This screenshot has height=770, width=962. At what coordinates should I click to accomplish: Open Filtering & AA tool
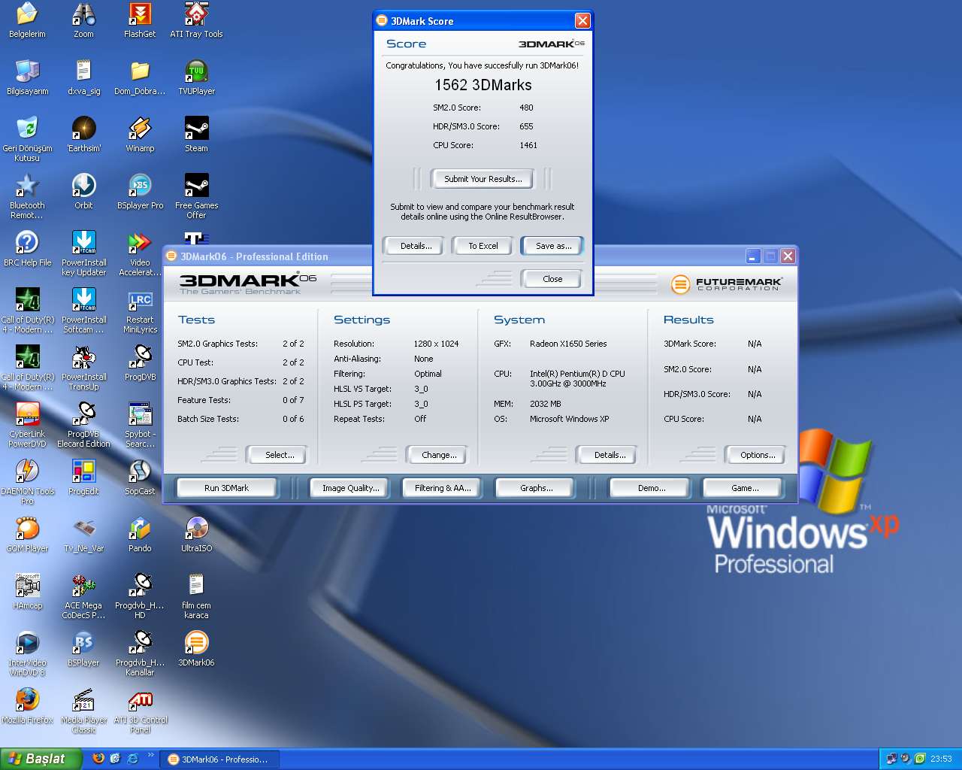tap(443, 488)
